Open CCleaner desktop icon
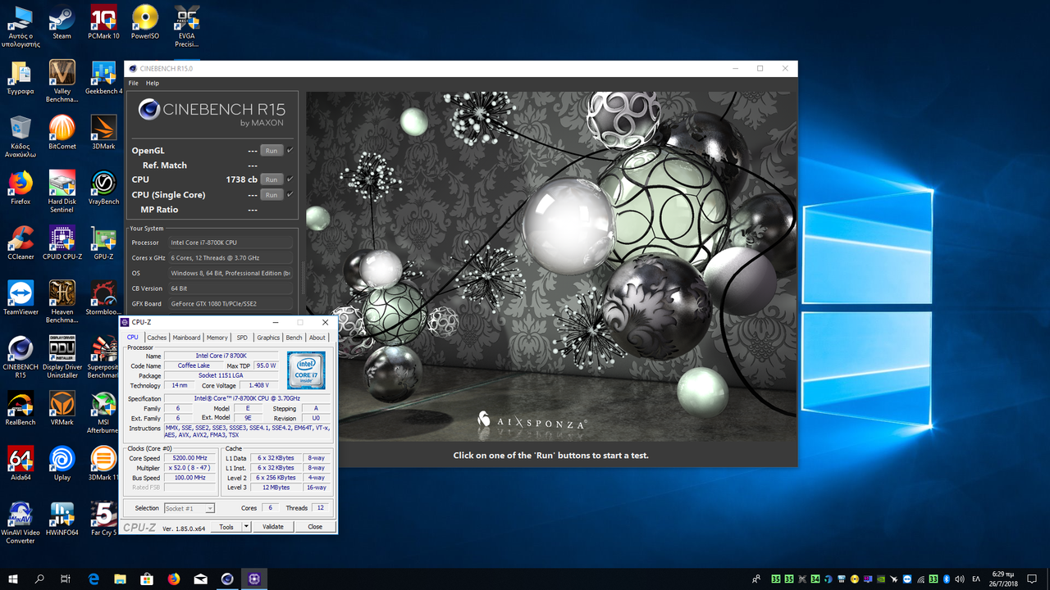The height and width of the screenshot is (590, 1050). [x=21, y=243]
